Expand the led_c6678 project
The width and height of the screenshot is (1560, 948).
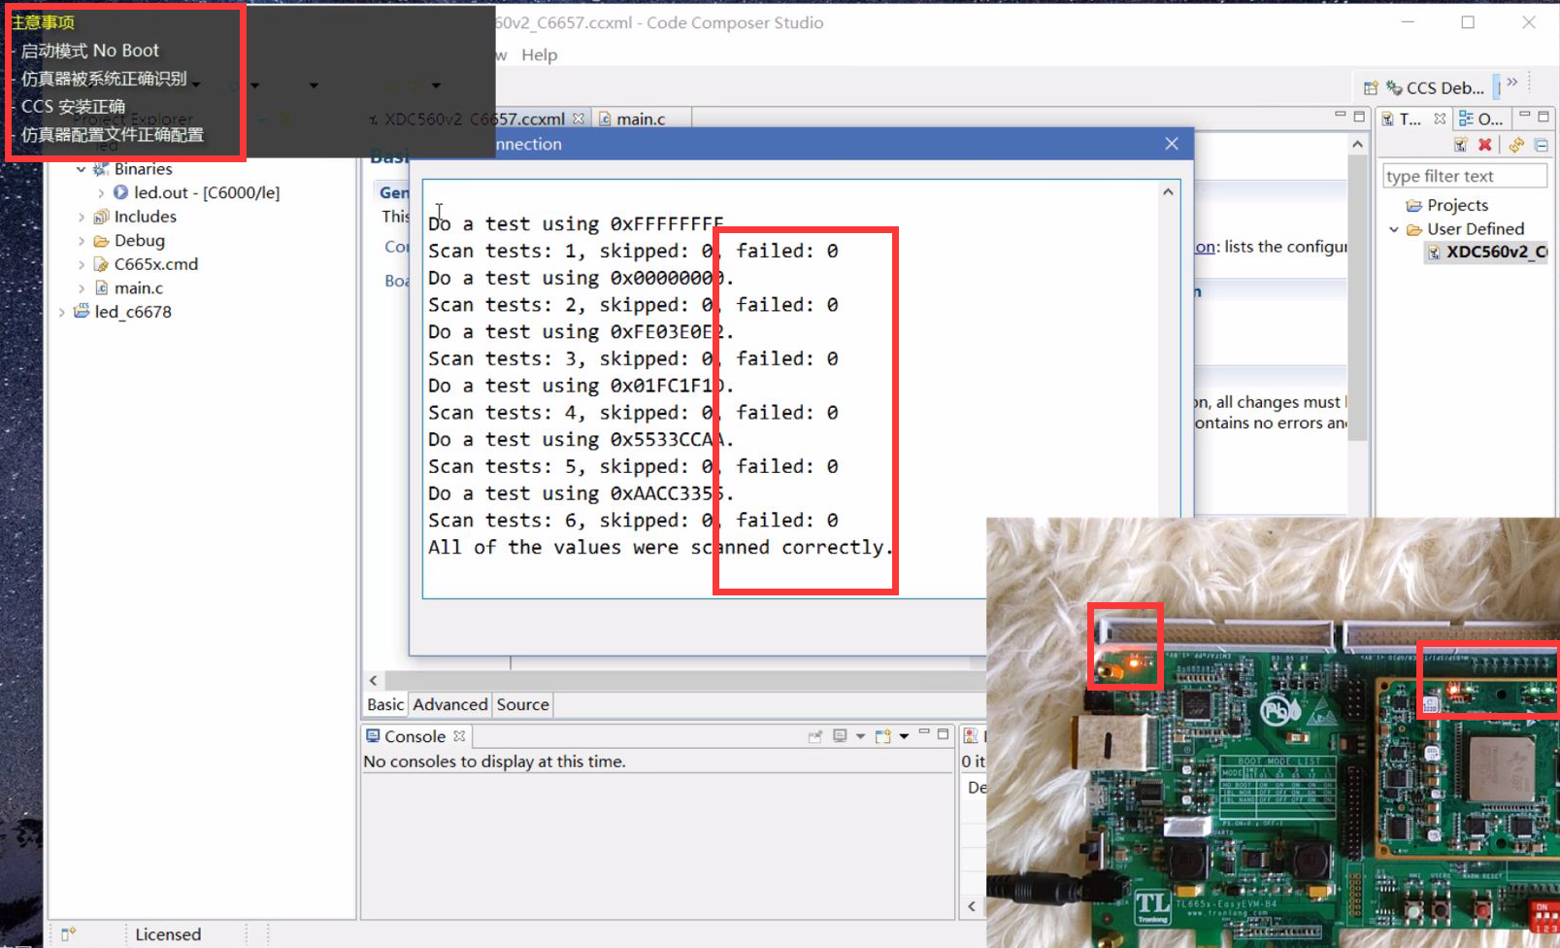point(62,312)
